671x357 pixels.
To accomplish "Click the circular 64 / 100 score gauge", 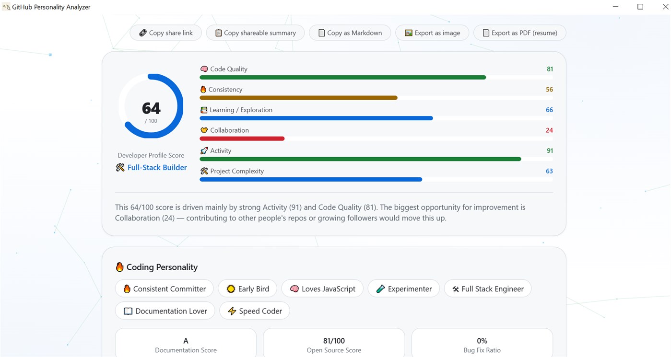I will pyautogui.click(x=151, y=106).
